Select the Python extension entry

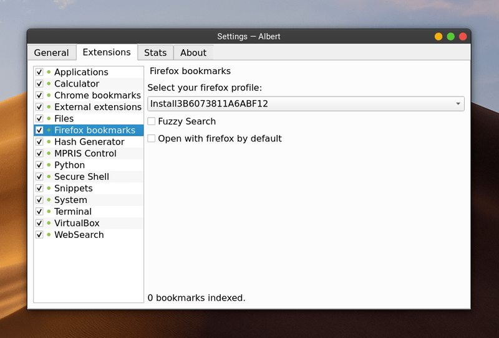[x=69, y=165]
